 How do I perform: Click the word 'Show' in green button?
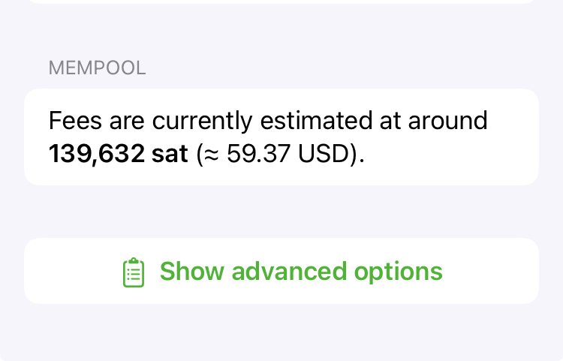click(191, 271)
